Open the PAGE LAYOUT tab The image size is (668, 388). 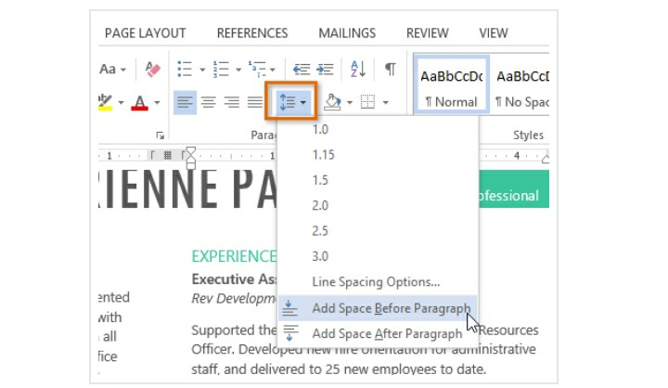click(145, 33)
